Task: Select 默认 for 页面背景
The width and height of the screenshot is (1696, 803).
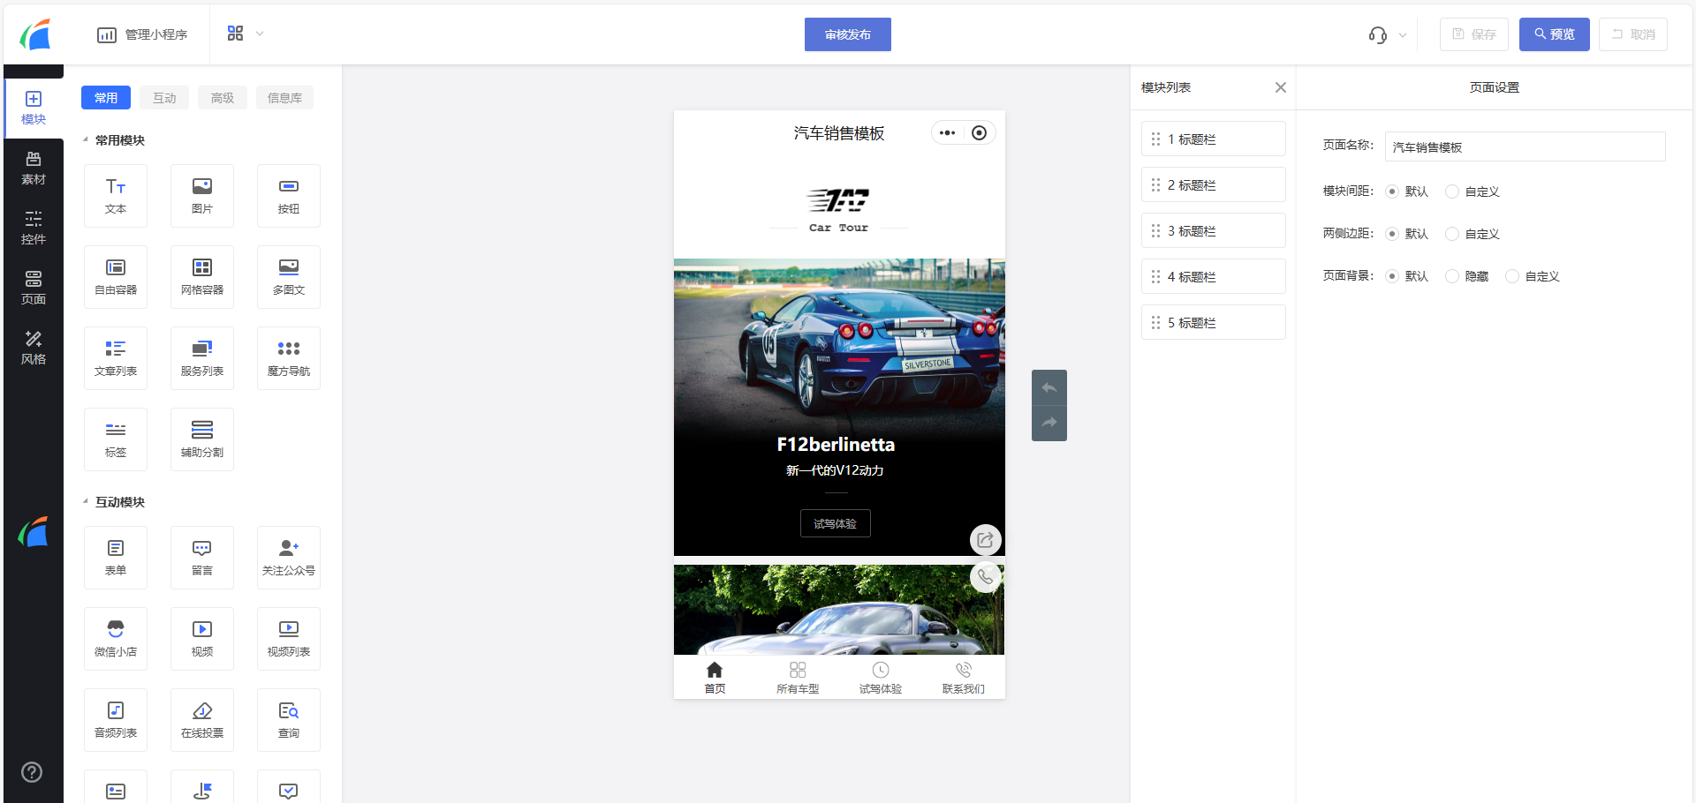Action: [x=1392, y=276]
